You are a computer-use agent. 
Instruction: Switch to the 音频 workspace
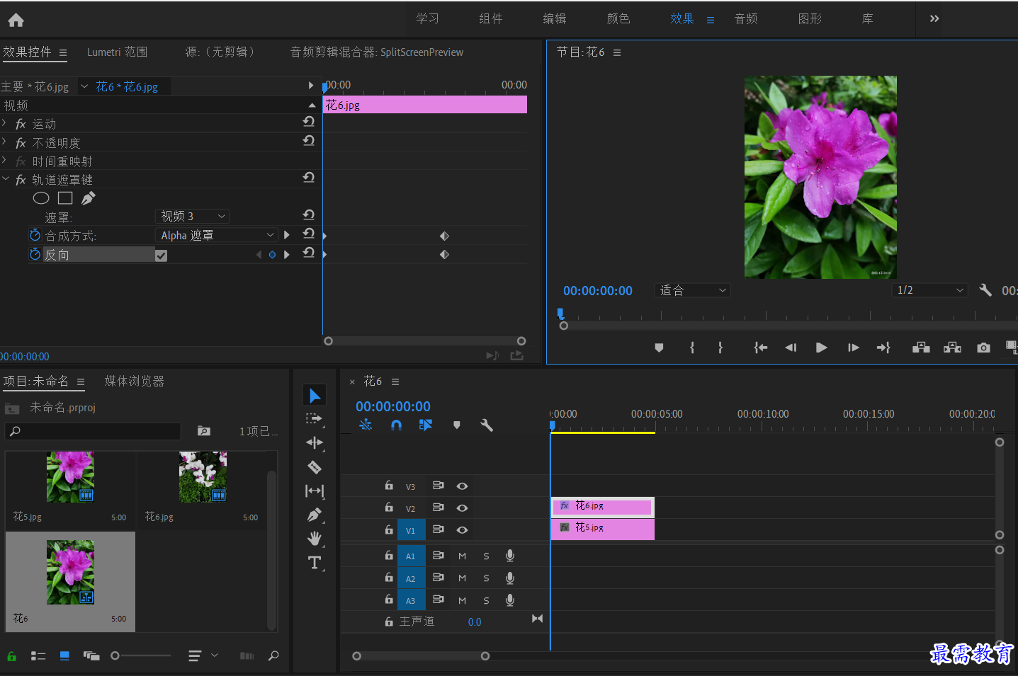click(746, 18)
